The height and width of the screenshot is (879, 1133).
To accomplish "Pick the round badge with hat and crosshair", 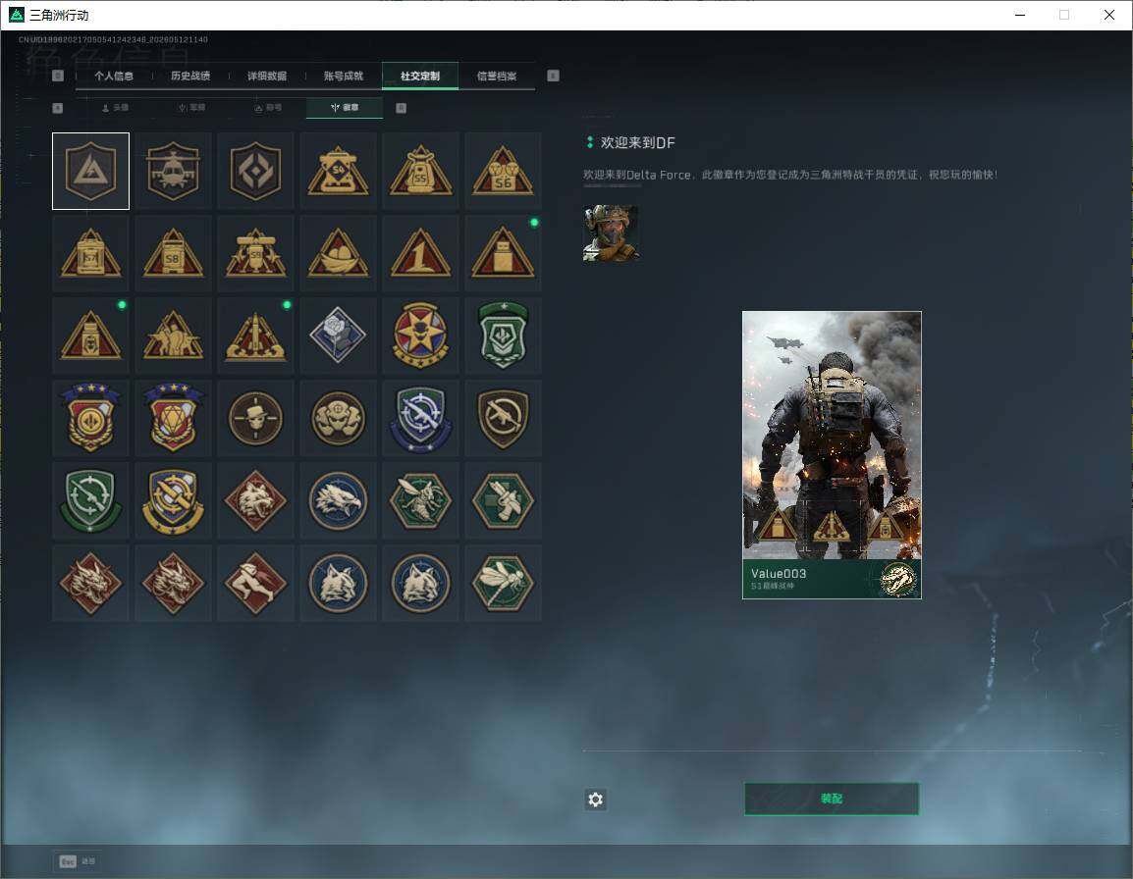I will coord(255,418).
